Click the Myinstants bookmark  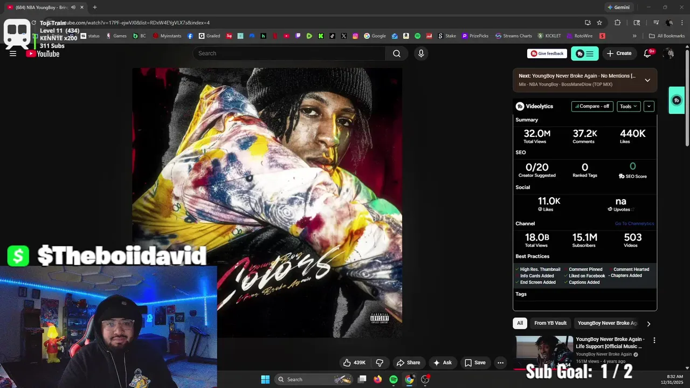click(x=166, y=36)
